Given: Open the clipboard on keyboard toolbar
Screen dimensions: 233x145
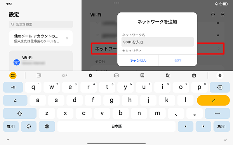Looking at the screenshot, I should tap(194, 76).
